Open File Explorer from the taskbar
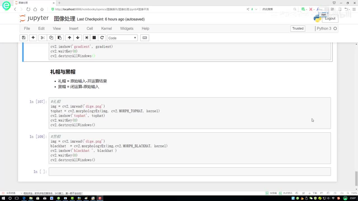This screenshot has height=201, width=358. click(31, 198)
